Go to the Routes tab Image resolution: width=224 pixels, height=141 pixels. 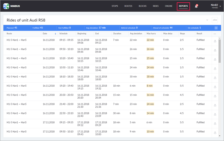coord(128,6)
